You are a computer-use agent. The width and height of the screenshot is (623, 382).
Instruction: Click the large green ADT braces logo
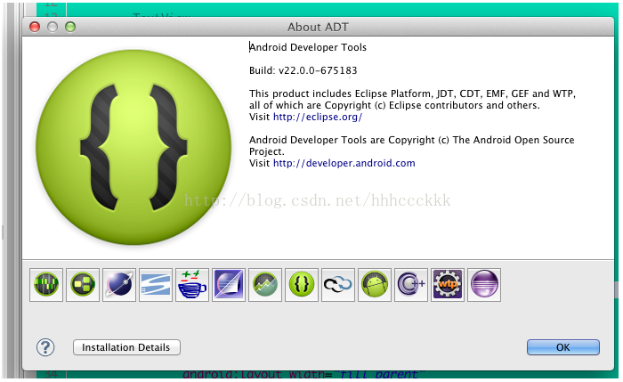[x=133, y=147]
